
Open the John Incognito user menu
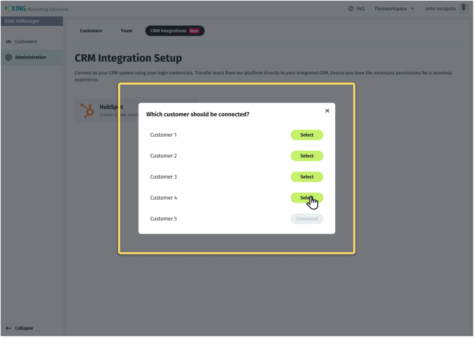coord(440,9)
